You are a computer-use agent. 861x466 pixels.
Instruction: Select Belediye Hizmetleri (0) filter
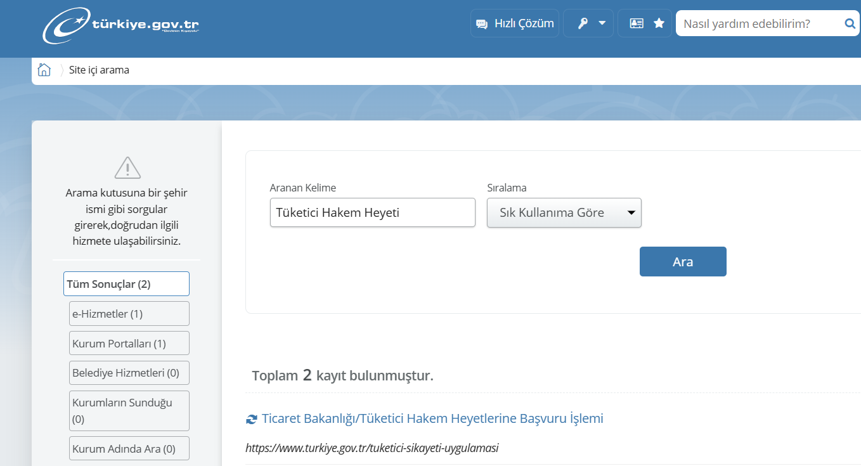pyautogui.click(x=129, y=373)
